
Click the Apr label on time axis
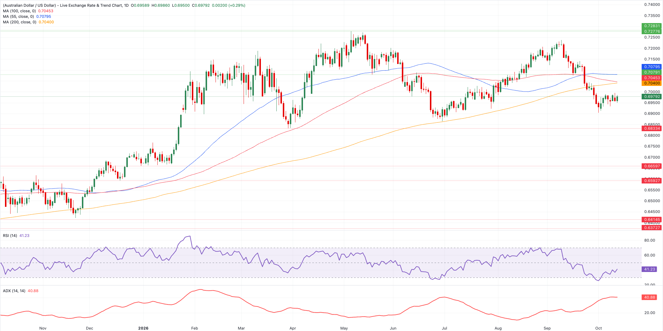[293, 328]
